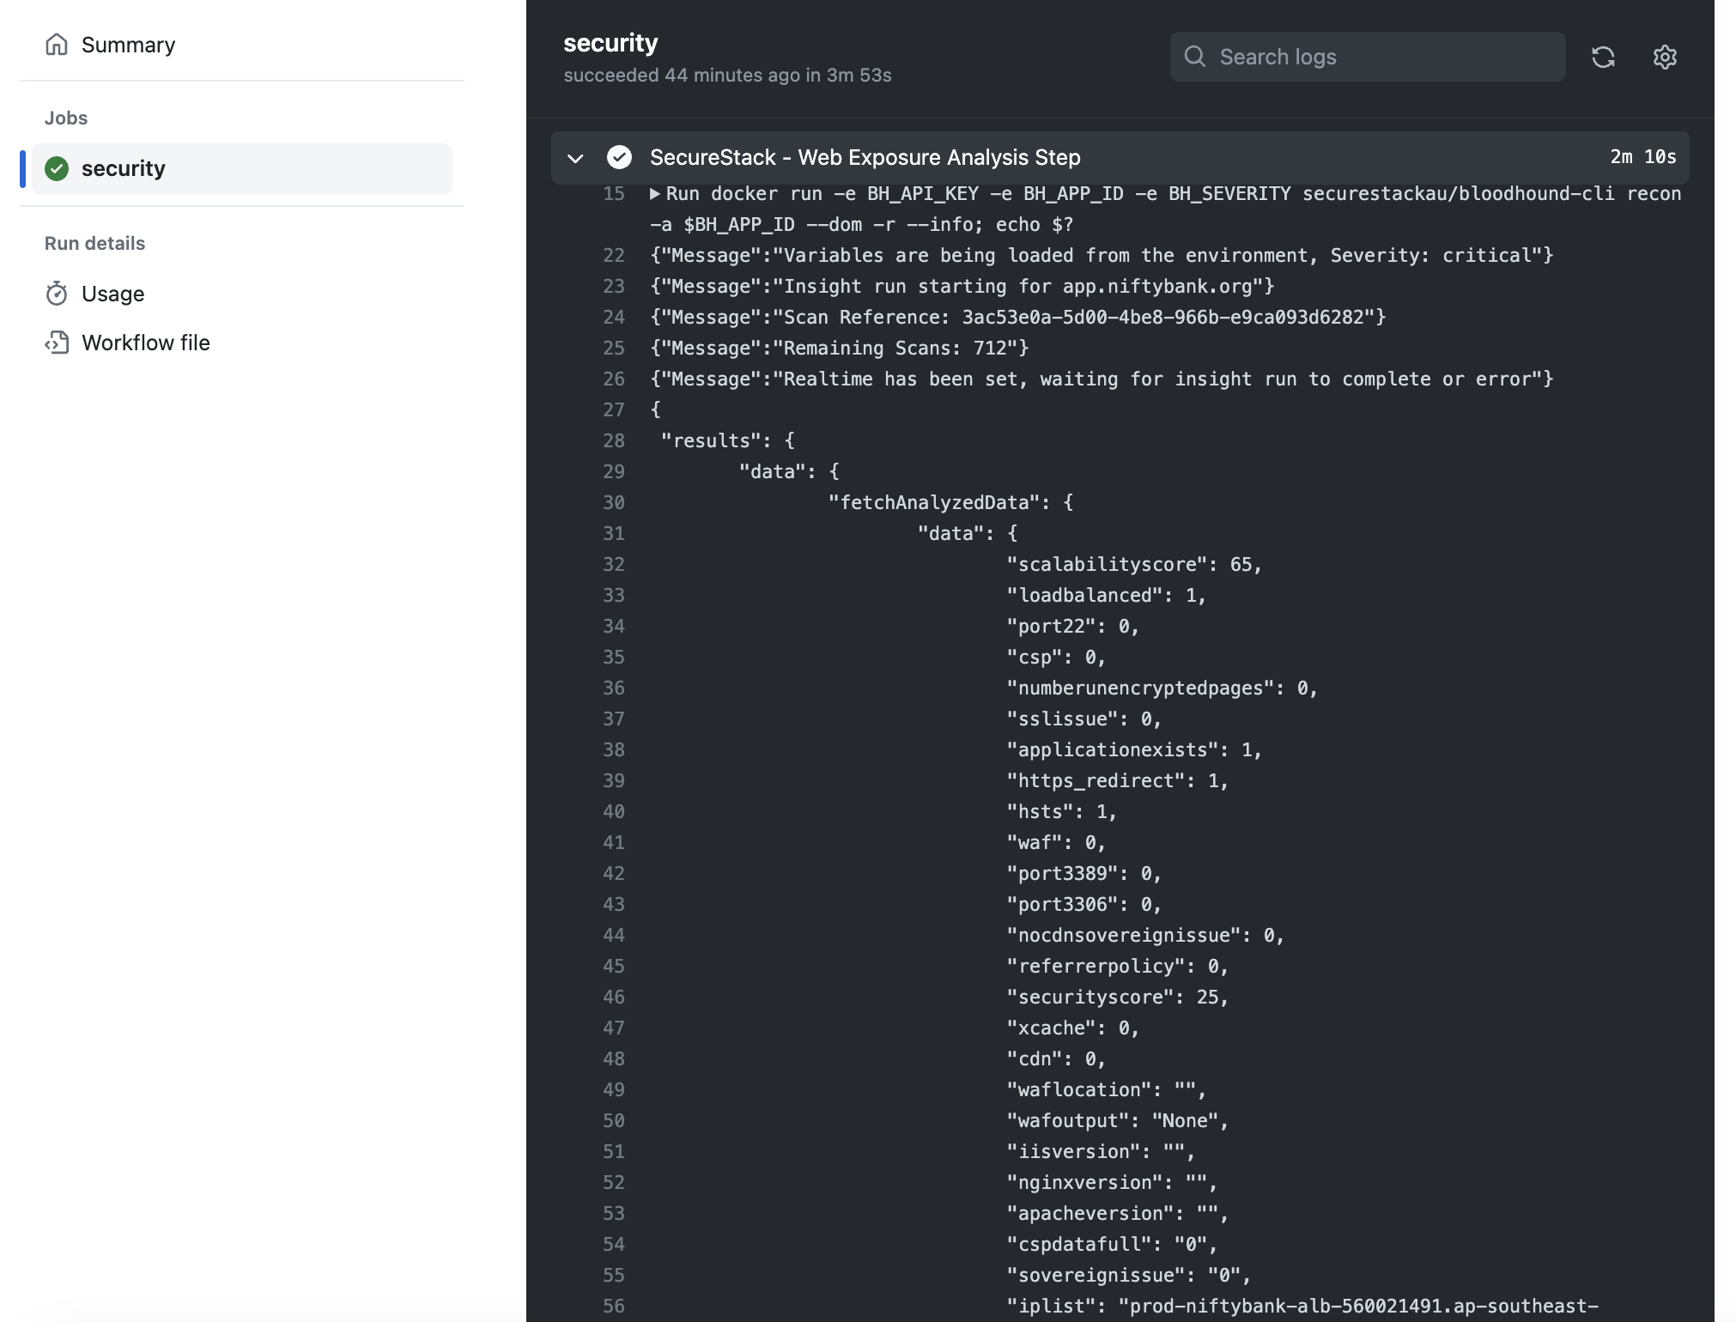Expand the Run docker run command triangle
The image size is (1736, 1322).
pos(655,194)
